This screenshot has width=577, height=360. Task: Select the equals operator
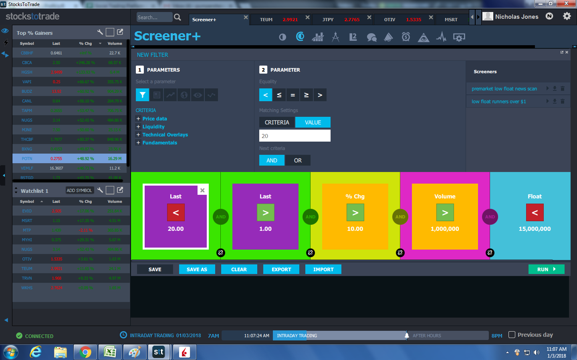[x=293, y=95]
